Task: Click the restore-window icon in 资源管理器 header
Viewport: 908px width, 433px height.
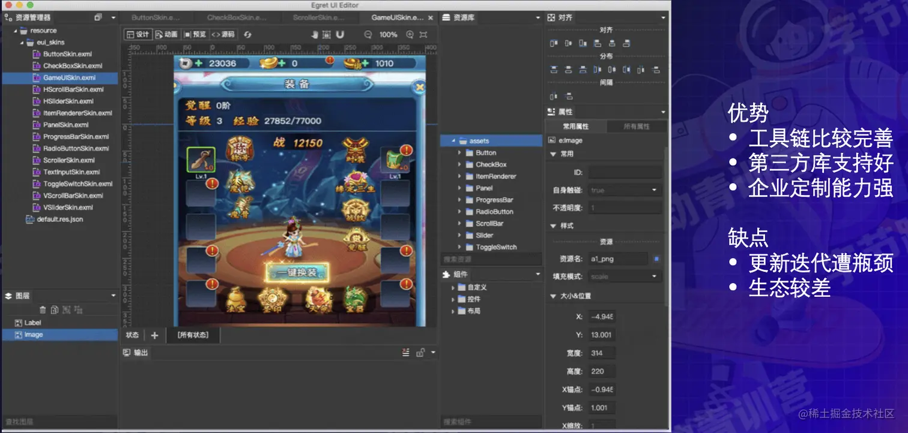Action: pyautogui.click(x=98, y=17)
